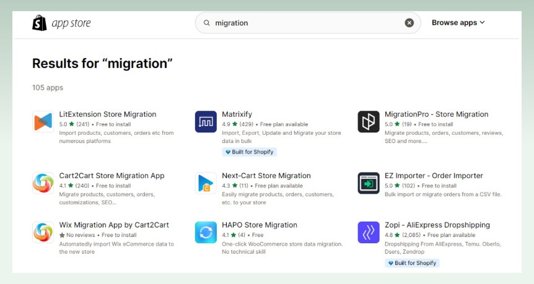The height and width of the screenshot is (284, 534).
Task: Open the Browse apps dropdown
Action: point(458,22)
